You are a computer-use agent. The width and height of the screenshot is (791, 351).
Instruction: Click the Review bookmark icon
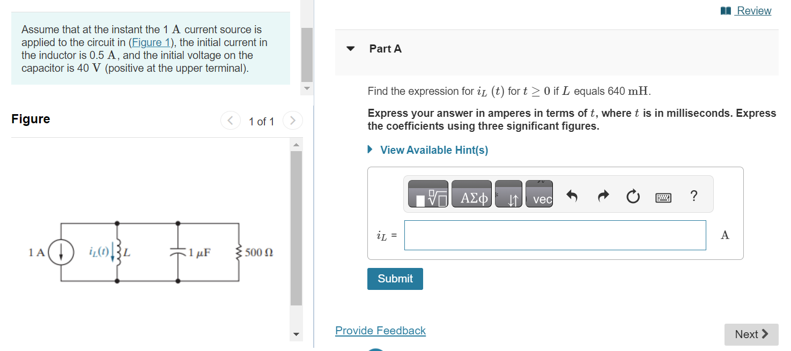727,10
